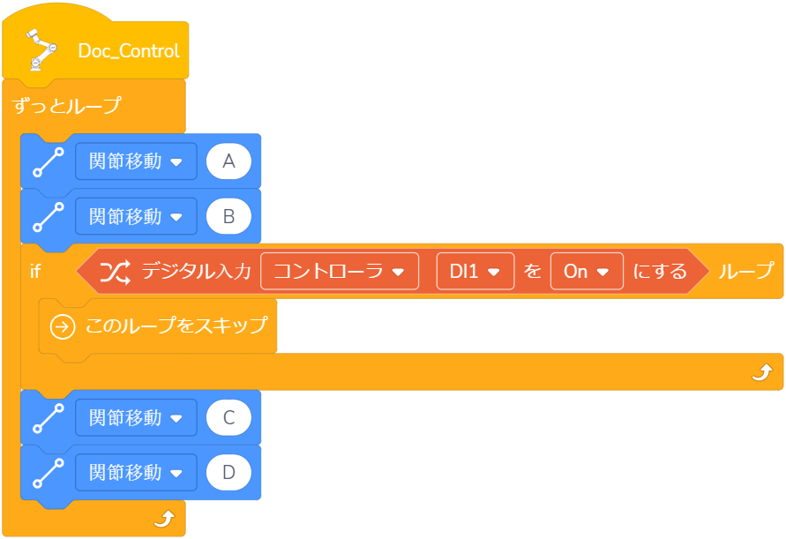Open the 関節移動 dropdown on block D

135,472
